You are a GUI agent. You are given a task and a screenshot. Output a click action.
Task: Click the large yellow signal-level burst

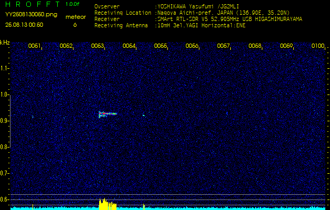[x=108, y=204]
